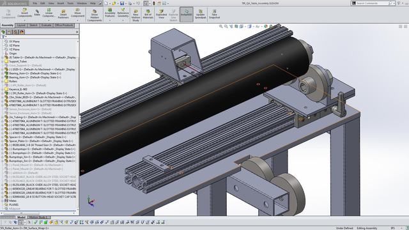Take Snapshot of the assembly
Screen dimensions: 409x230
tap(214, 14)
